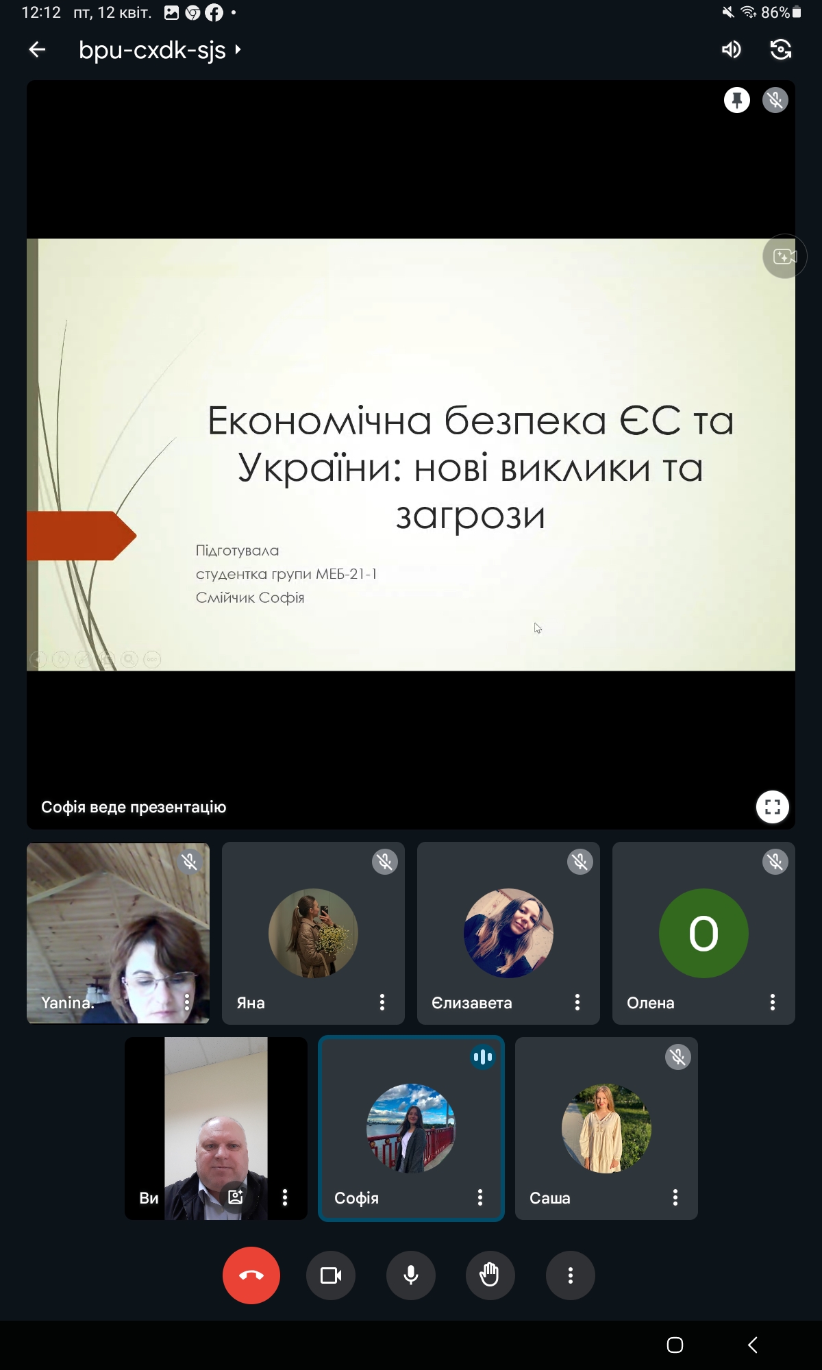Tap the Wi-Fi status icon
The image size is (822, 1370).
(x=749, y=12)
